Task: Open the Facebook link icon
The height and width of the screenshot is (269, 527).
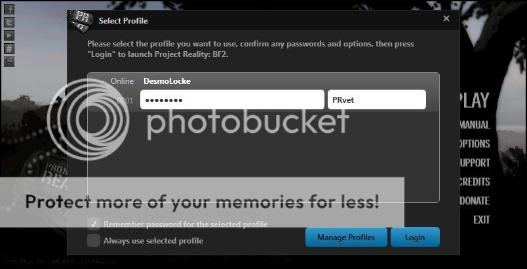Action: coord(9,9)
